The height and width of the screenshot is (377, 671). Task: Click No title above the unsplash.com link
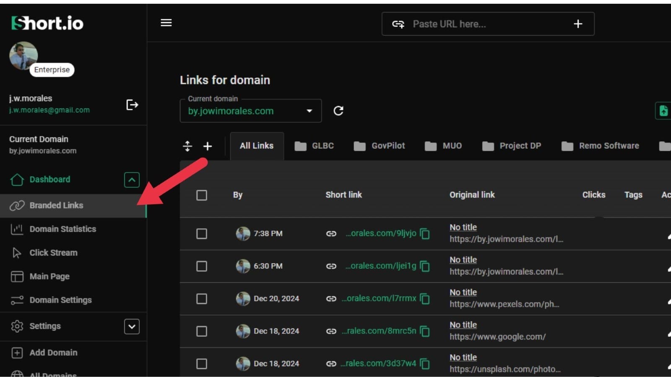click(x=463, y=357)
